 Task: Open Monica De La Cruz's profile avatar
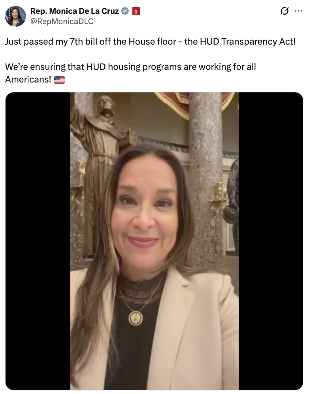(x=15, y=16)
